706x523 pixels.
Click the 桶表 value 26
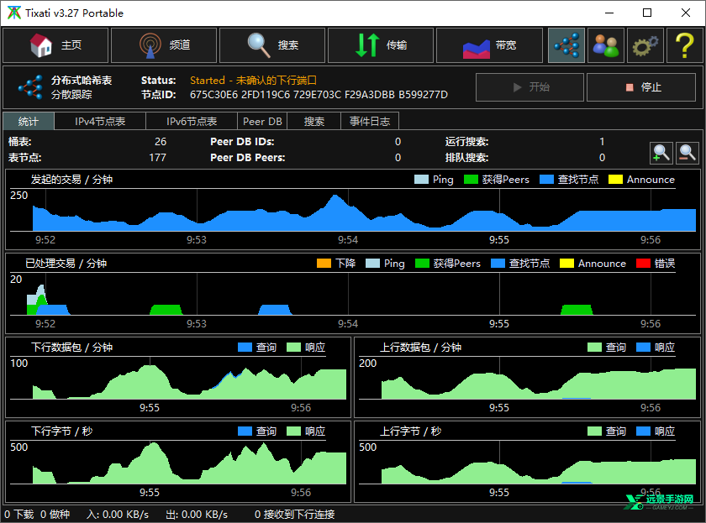pyautogui.click(x=161, y=142)
